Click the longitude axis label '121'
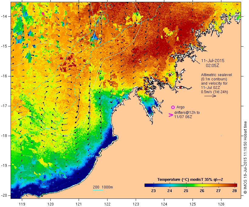This screenshot has width=249, height=207. 79,204
